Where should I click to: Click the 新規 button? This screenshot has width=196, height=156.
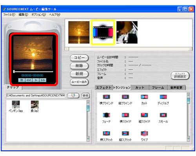[x=79, y=74]
